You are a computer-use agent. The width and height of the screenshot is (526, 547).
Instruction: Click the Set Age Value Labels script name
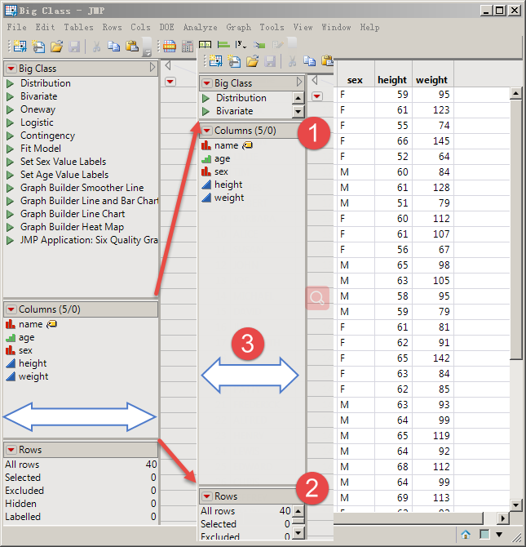tap(64, 175)
